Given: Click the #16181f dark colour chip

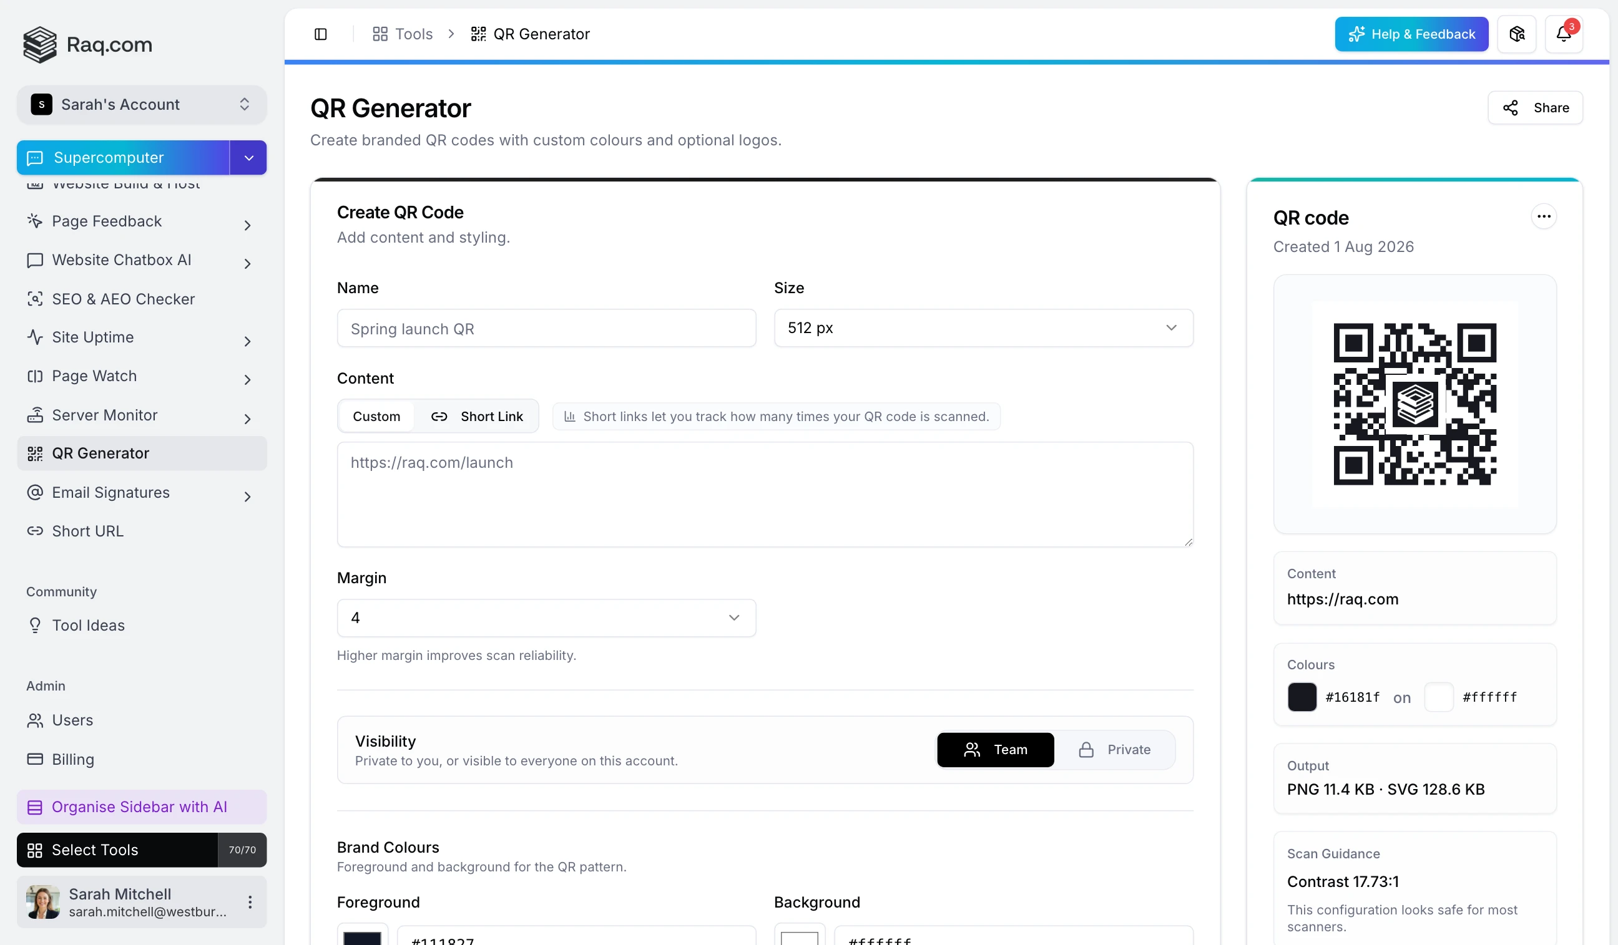Looking at the screenshot, I should pyautogui.click(x=1302, y=697).
